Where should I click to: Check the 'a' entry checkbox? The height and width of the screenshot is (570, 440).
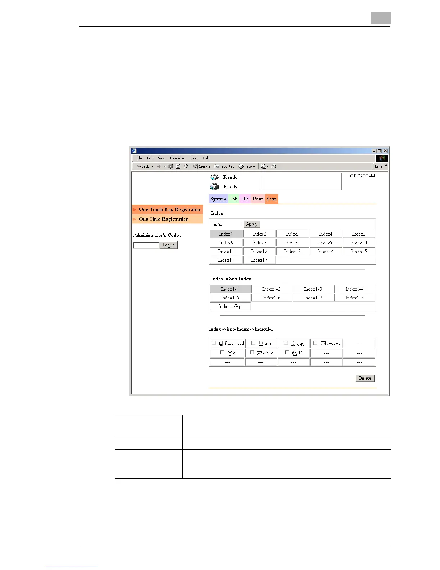222,353
